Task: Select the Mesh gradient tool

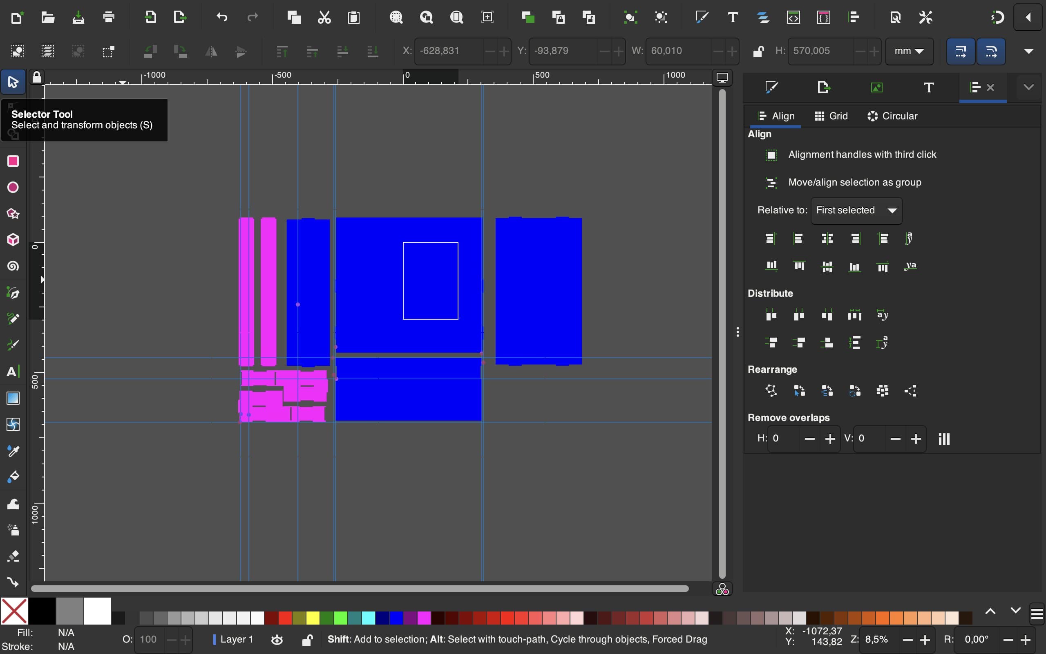Action: point(13,424)
